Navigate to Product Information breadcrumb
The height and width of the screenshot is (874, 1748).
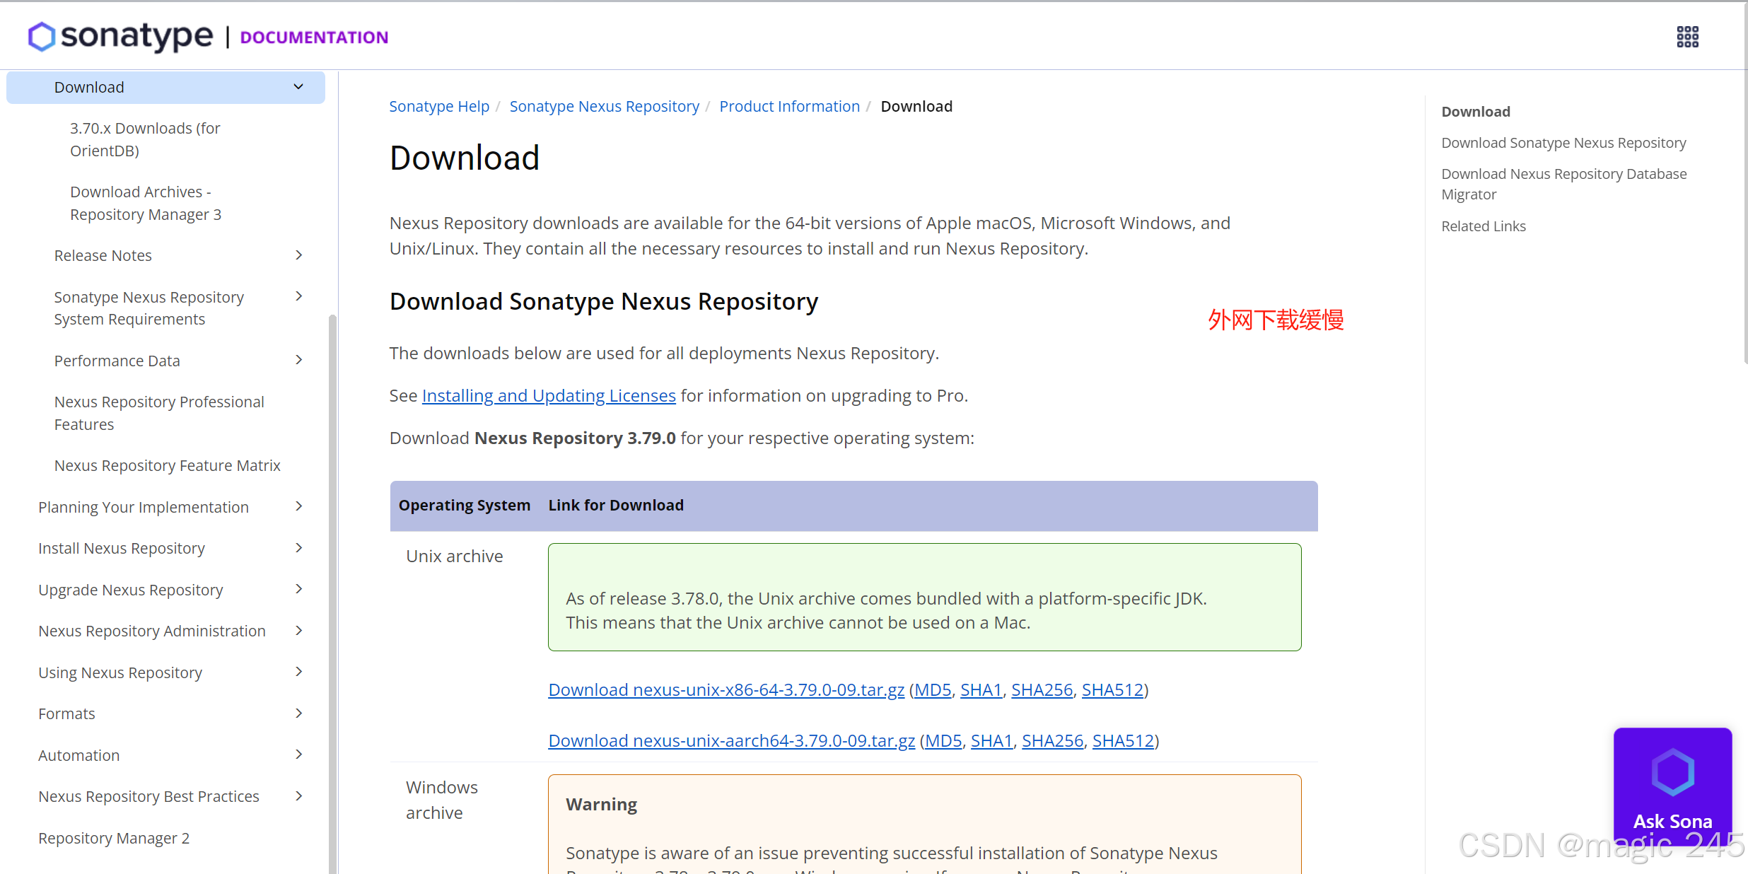click(789, 106)
